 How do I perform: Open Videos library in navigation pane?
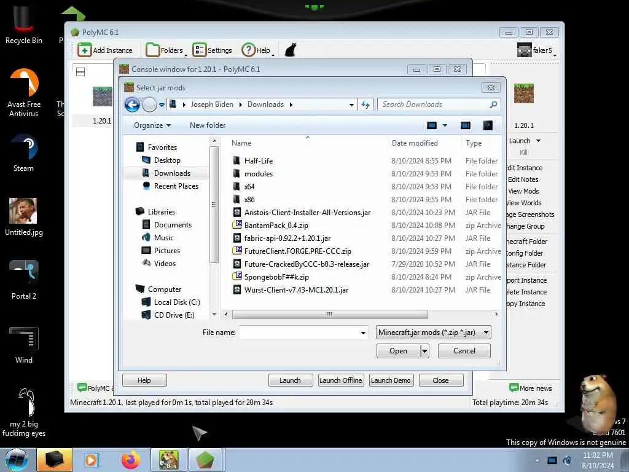(165, 263)
